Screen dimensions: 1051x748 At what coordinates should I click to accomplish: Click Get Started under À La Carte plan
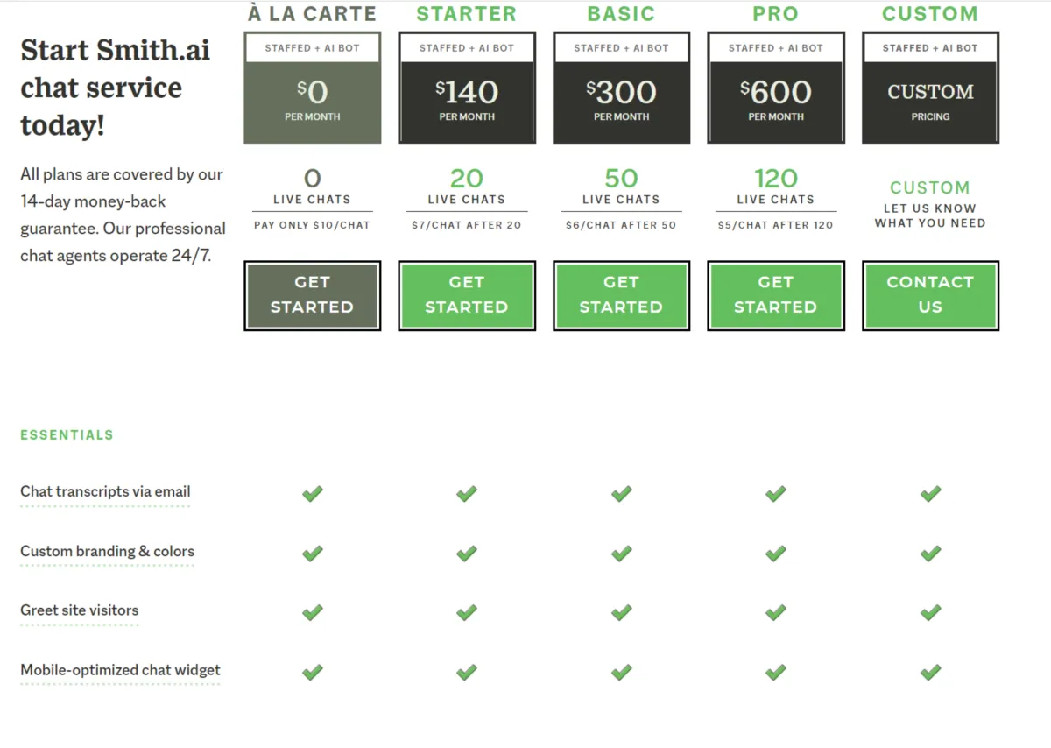click(x=312, y=295)
